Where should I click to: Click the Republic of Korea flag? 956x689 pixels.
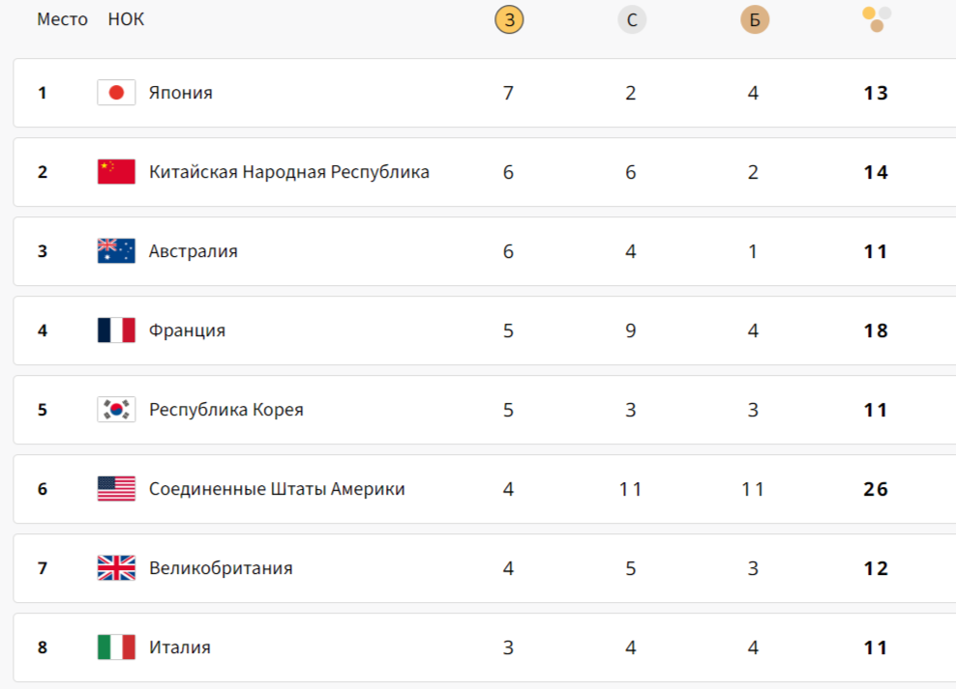[x=116, y=409]
